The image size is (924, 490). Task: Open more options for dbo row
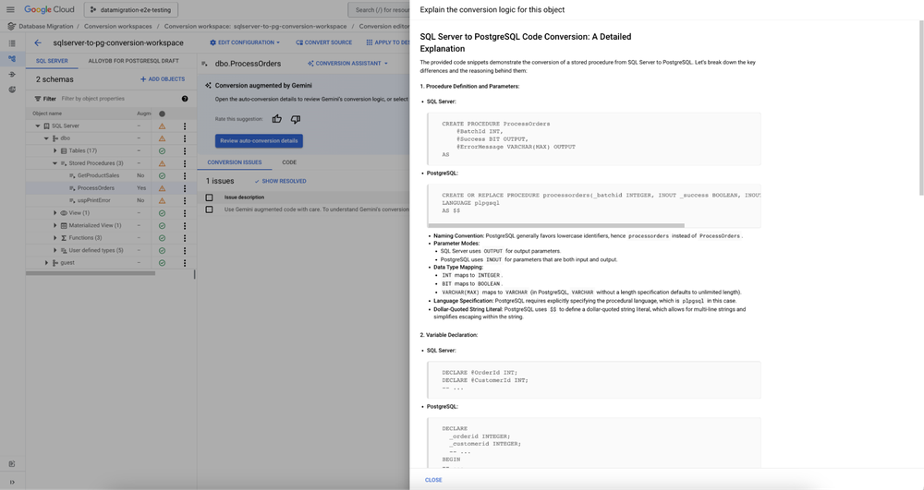point(185,138)
